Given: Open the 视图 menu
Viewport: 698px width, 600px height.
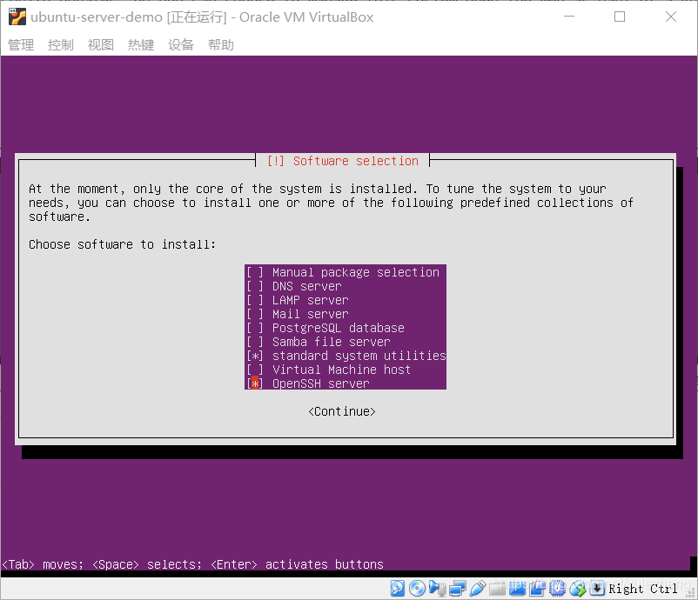Looking at the screenshot, I should point(101,45).
